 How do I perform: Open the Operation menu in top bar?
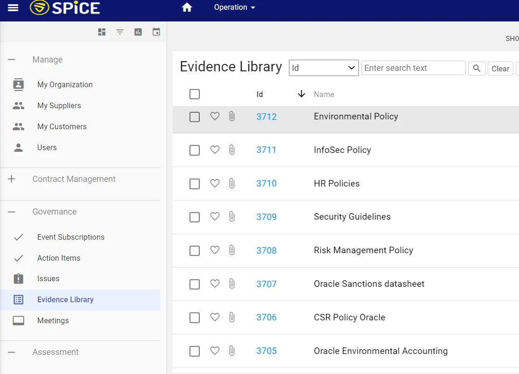click(x=234, y=7)
